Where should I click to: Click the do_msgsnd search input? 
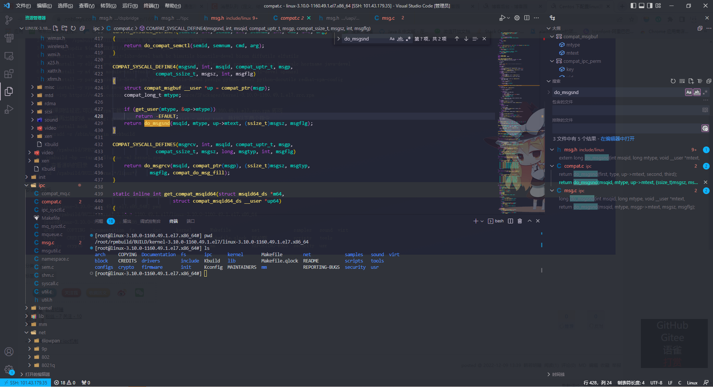click(x=618, y=92)
